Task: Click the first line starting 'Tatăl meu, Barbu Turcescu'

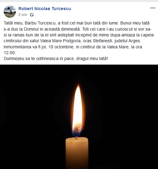Action: point(77,23)
